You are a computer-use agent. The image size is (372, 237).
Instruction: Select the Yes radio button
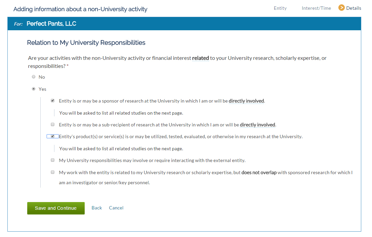click(34, 89)
